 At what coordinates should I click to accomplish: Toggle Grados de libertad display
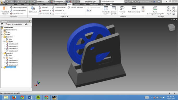point(18,10)
